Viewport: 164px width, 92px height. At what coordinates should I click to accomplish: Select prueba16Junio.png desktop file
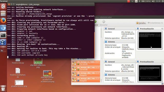tap(19, 84)
